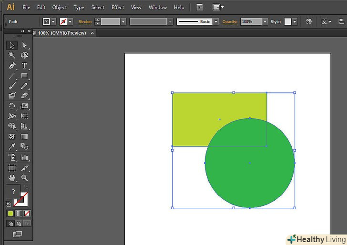Pick the Pen tool

12,66
